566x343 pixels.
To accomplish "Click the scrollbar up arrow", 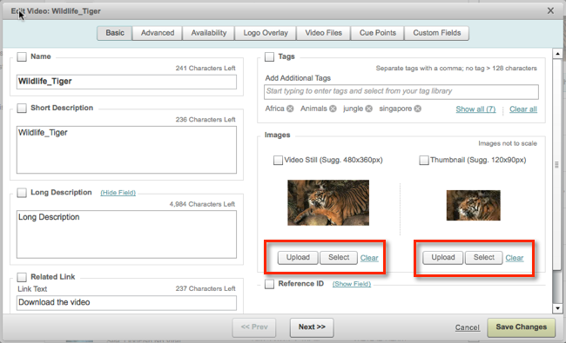I will 557,54.
